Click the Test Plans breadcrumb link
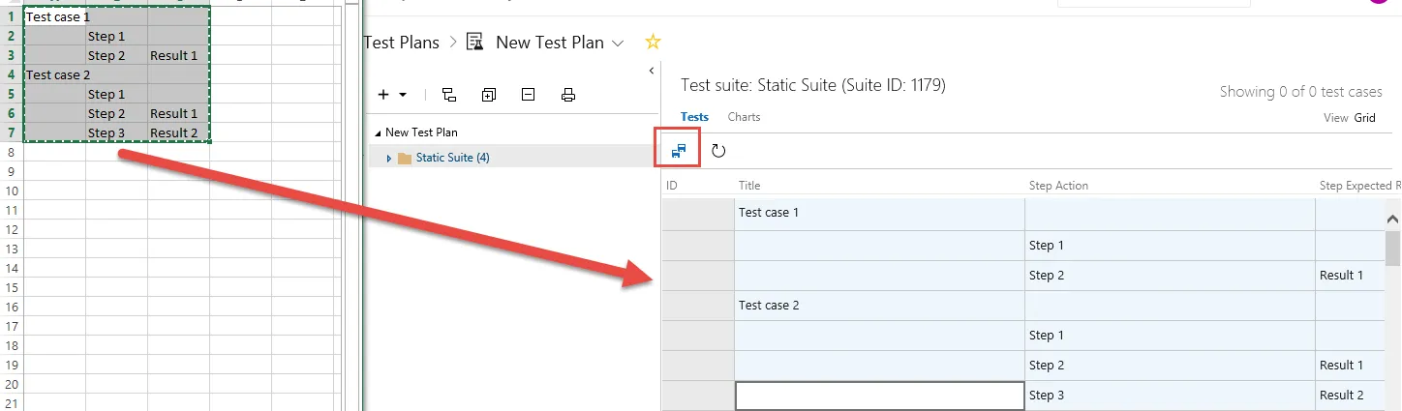 pyautogui.click(x=401, y=43)
